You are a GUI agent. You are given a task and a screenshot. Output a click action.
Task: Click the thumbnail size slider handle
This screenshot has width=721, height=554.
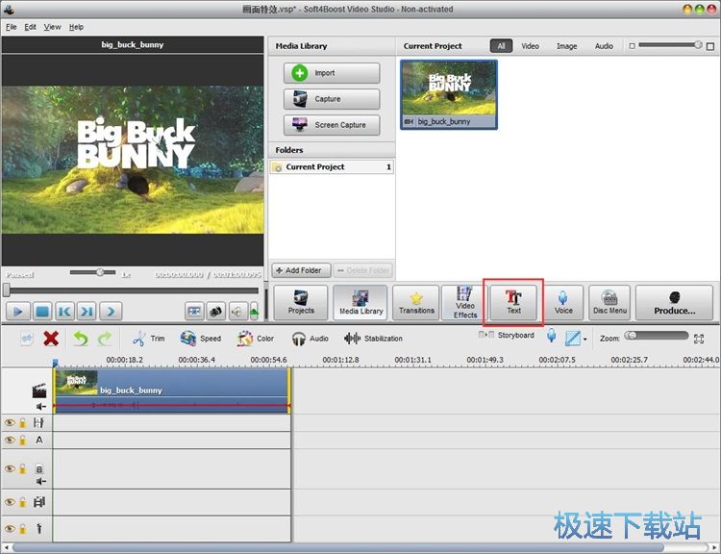click(x=698, y=44)
